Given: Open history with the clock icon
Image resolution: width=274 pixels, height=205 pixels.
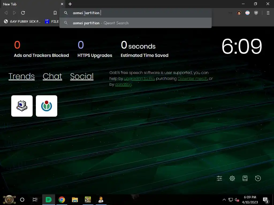Looking at the screenshot, I should (x=258, y=178).
